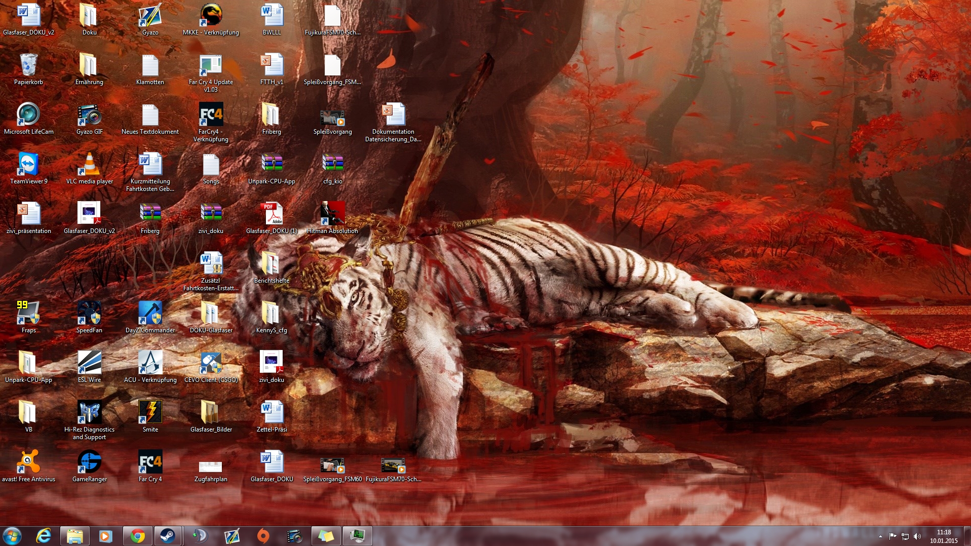Select the Hi-Rez Diagnostics and Support icon

point(89,420)
